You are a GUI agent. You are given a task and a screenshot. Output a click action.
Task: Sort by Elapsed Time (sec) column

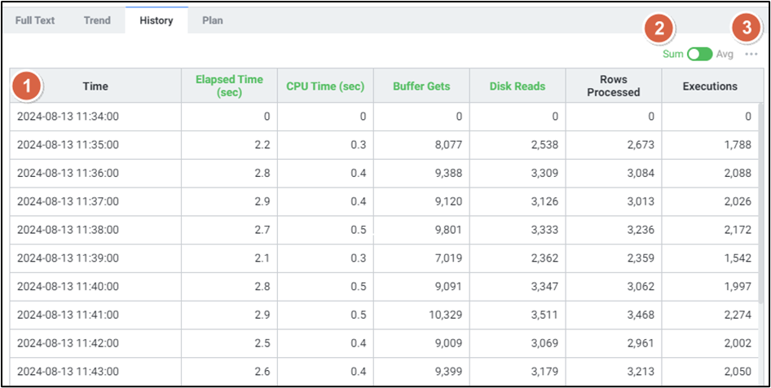tap(229, 86)
